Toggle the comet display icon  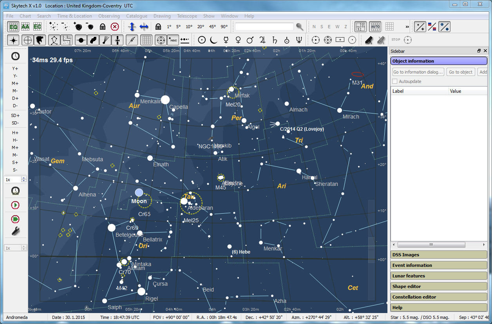click(105, 40)
